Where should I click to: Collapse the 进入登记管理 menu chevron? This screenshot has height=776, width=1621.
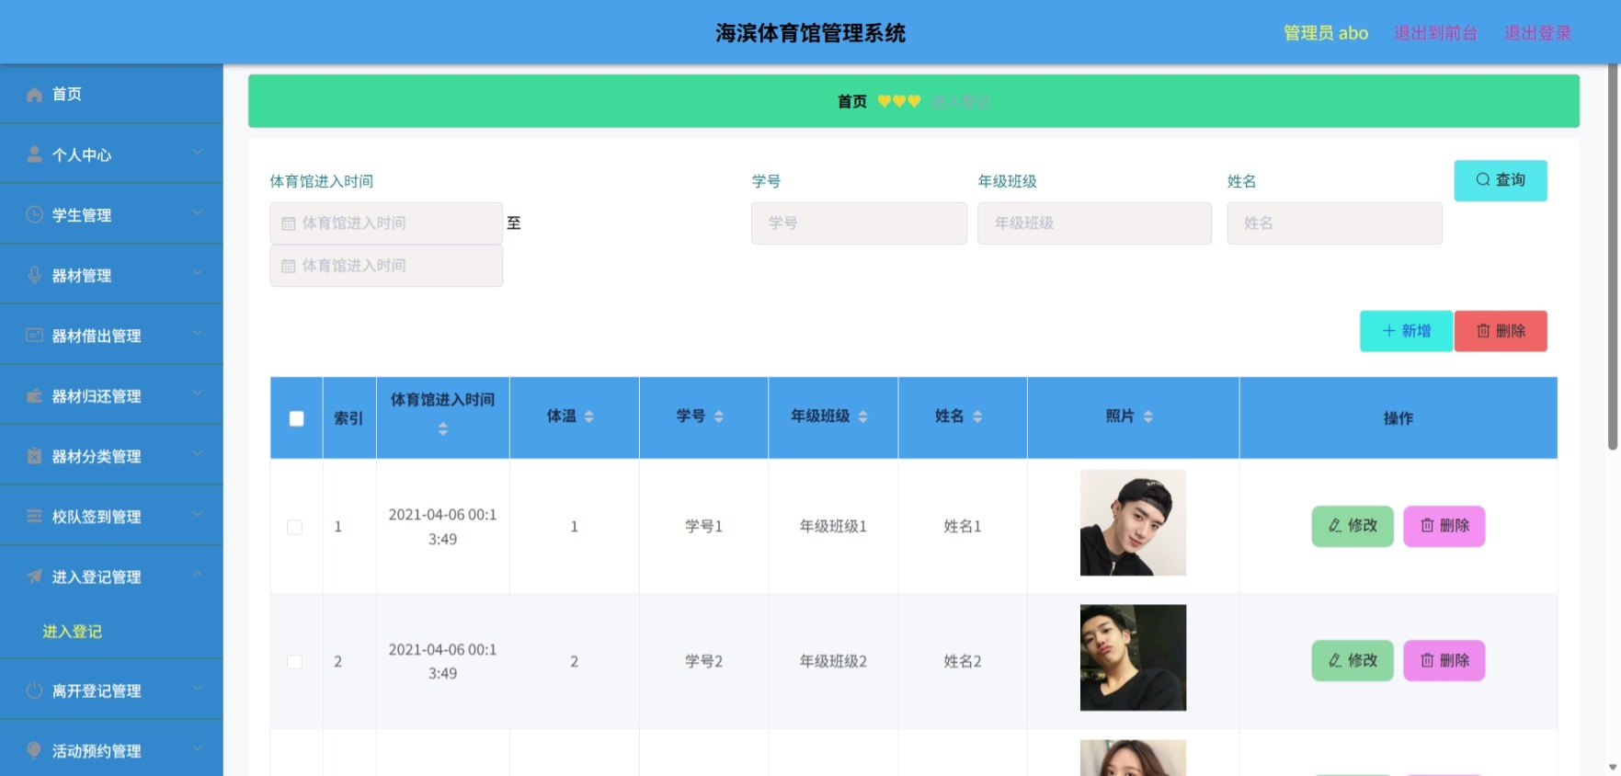point(197,575)
